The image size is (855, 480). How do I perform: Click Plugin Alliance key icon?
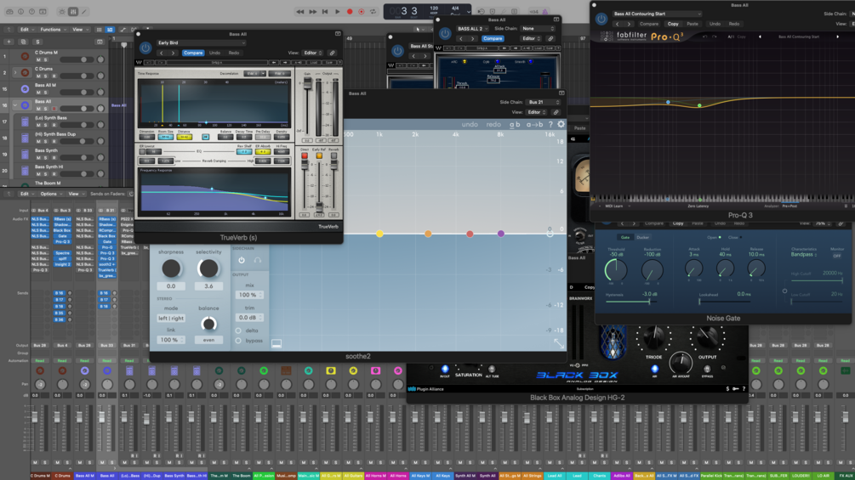pyautogui.click(x=735, y=388)
